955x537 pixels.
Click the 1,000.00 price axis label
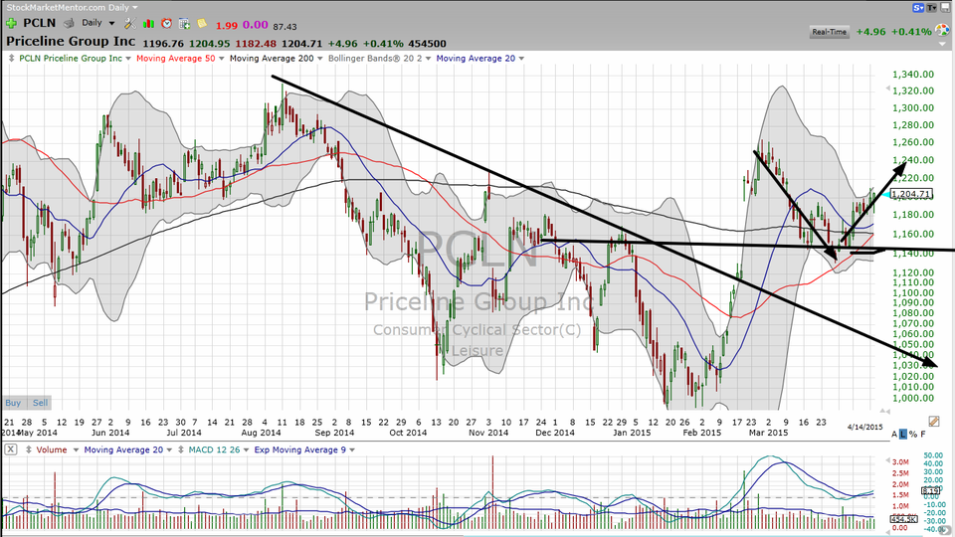[913, 398]
